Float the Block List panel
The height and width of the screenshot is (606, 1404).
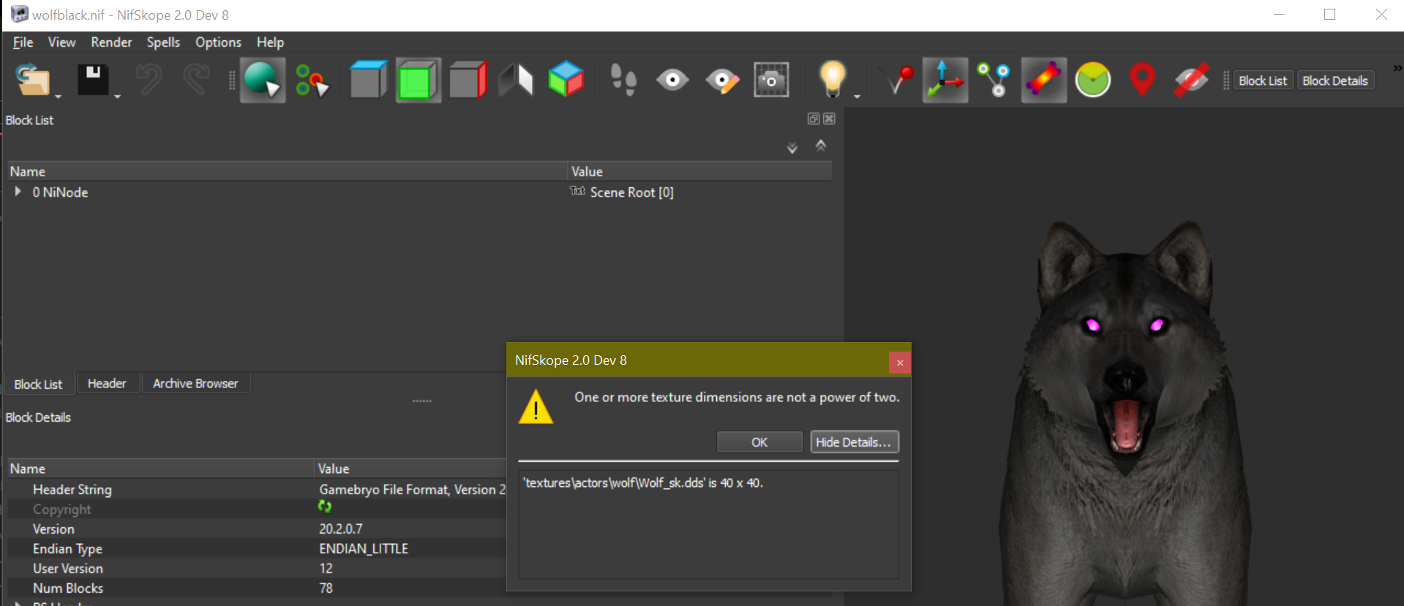[814, 118]
